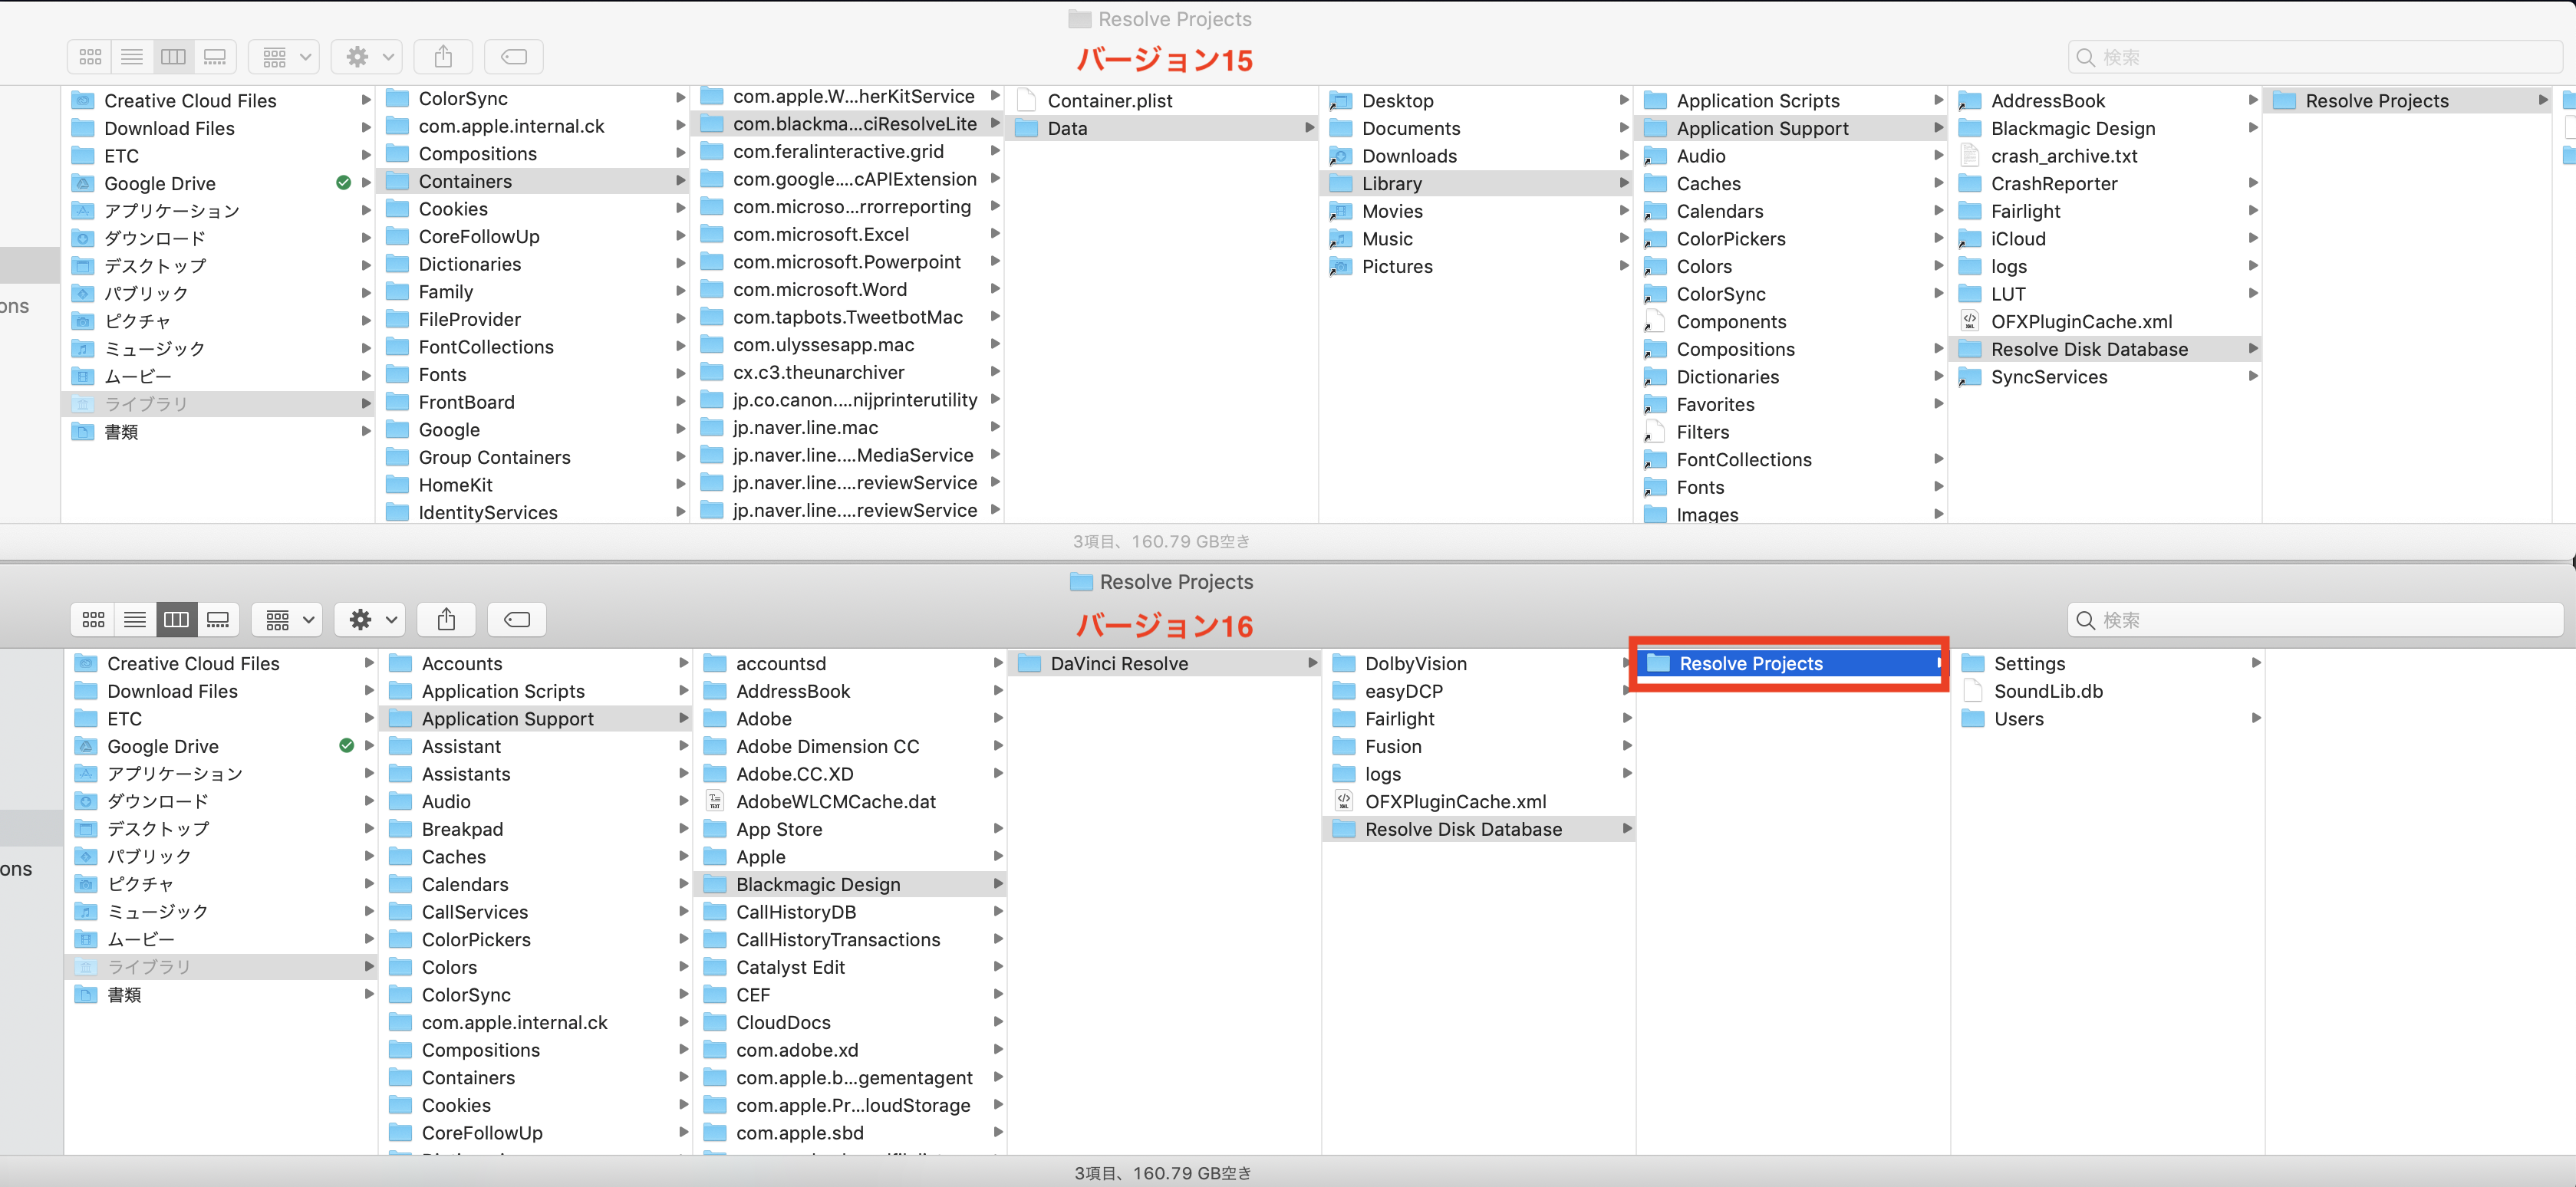Screen dimensions: 2576x1187
Task: Select OFXPluginCache.xml file in bottom window
Action: point(1455,801)
